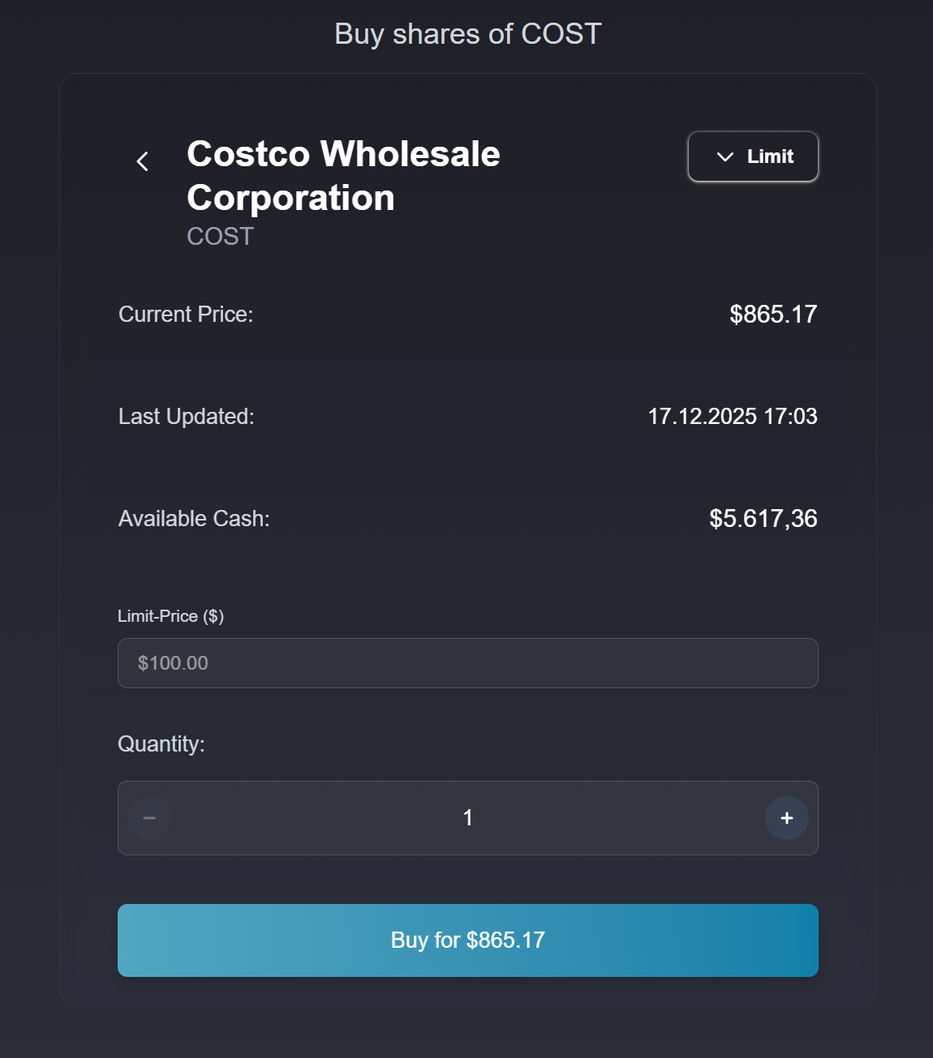The height and width of the screenshot is (1058, 933).
Task: Click the Quantity: label
Action: (x=161, y=744)
